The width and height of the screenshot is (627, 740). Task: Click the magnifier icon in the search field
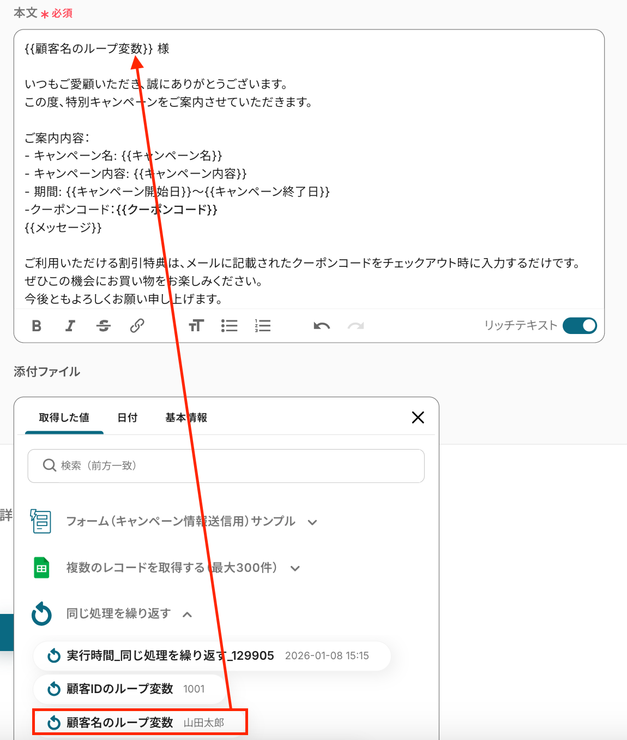pyautogui.click(x=49, y=465)
